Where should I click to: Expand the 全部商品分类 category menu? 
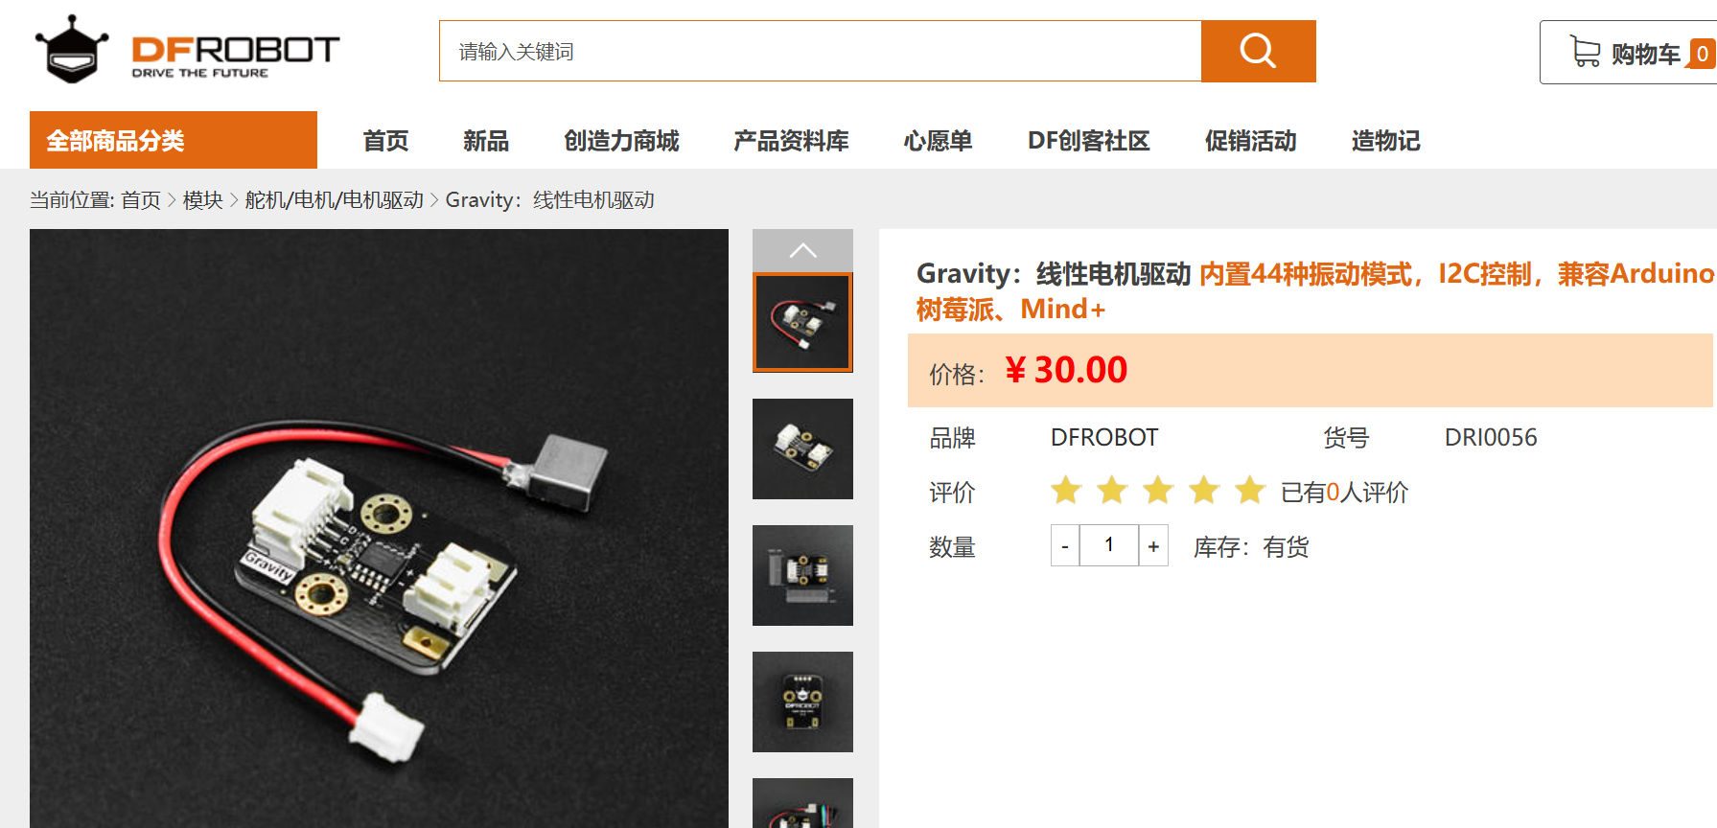coord(174,140)
